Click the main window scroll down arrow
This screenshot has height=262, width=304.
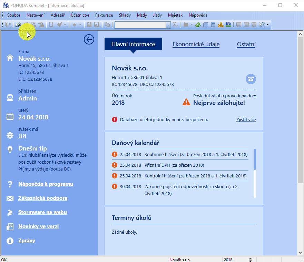pyautogui.click(x=300, y=253)
